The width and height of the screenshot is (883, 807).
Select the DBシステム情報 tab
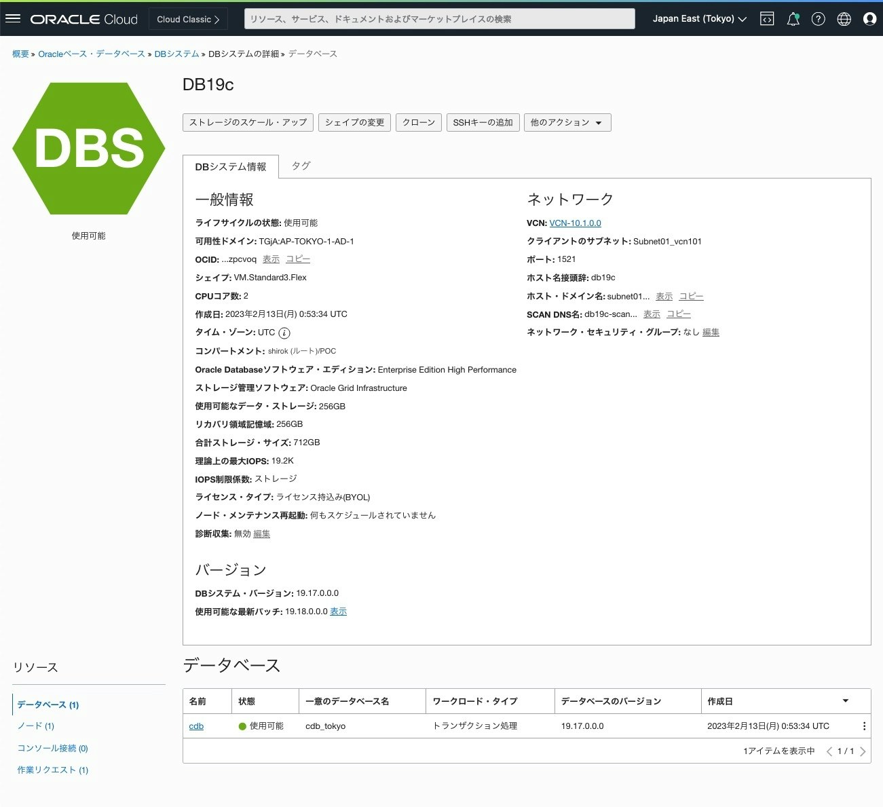click(231, 166)
